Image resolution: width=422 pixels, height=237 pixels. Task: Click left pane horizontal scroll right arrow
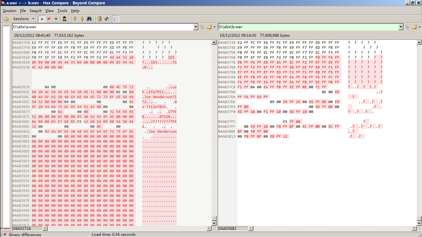pyautogui.click(x=209, y=228)
